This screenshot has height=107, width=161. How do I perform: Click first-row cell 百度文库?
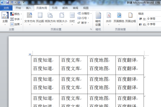tap(74, 65)
